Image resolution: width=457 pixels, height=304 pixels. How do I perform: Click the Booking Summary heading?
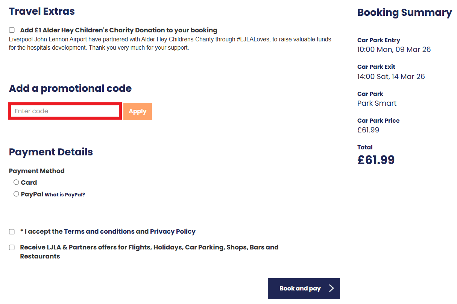[x=404, y=12]
